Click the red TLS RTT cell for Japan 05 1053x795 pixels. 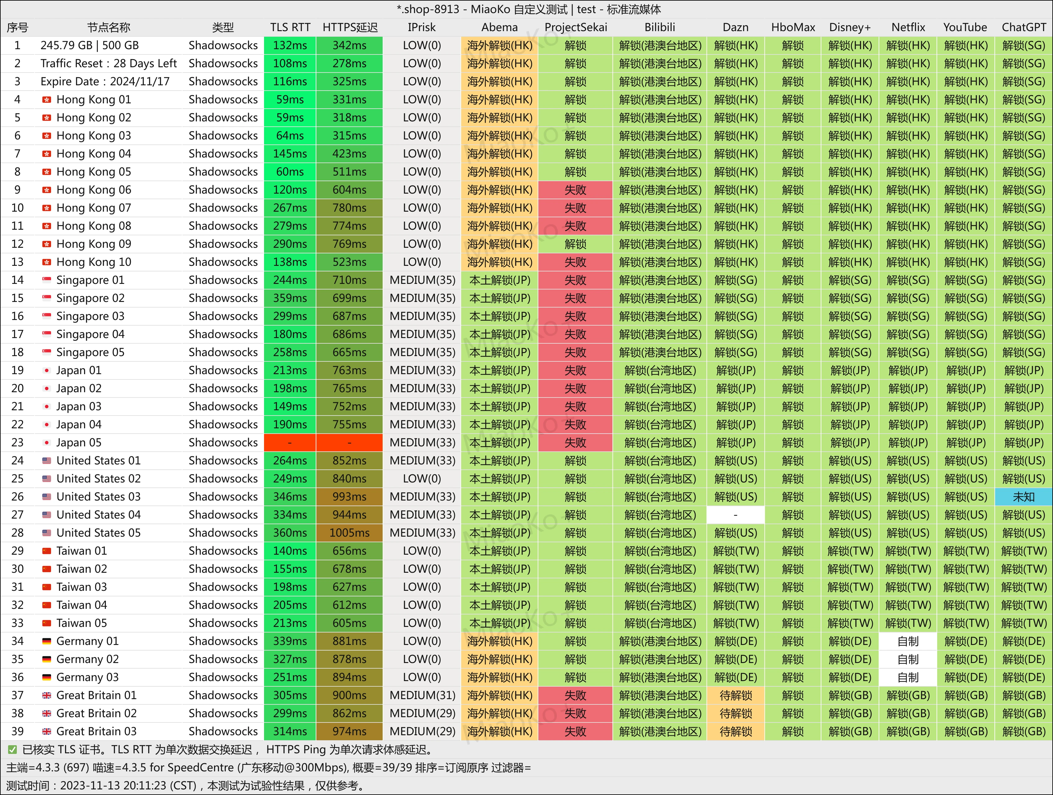tap(290, 443)
